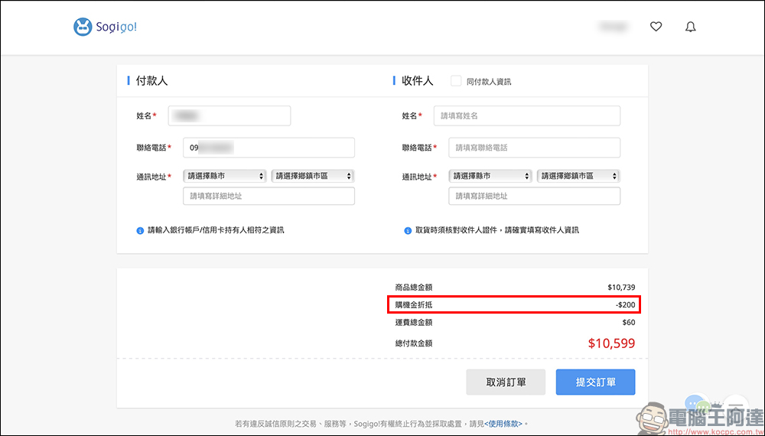Click the blurred username in the header
The image size is (765, 436).
pyautogui.click(x=613, y=27)
